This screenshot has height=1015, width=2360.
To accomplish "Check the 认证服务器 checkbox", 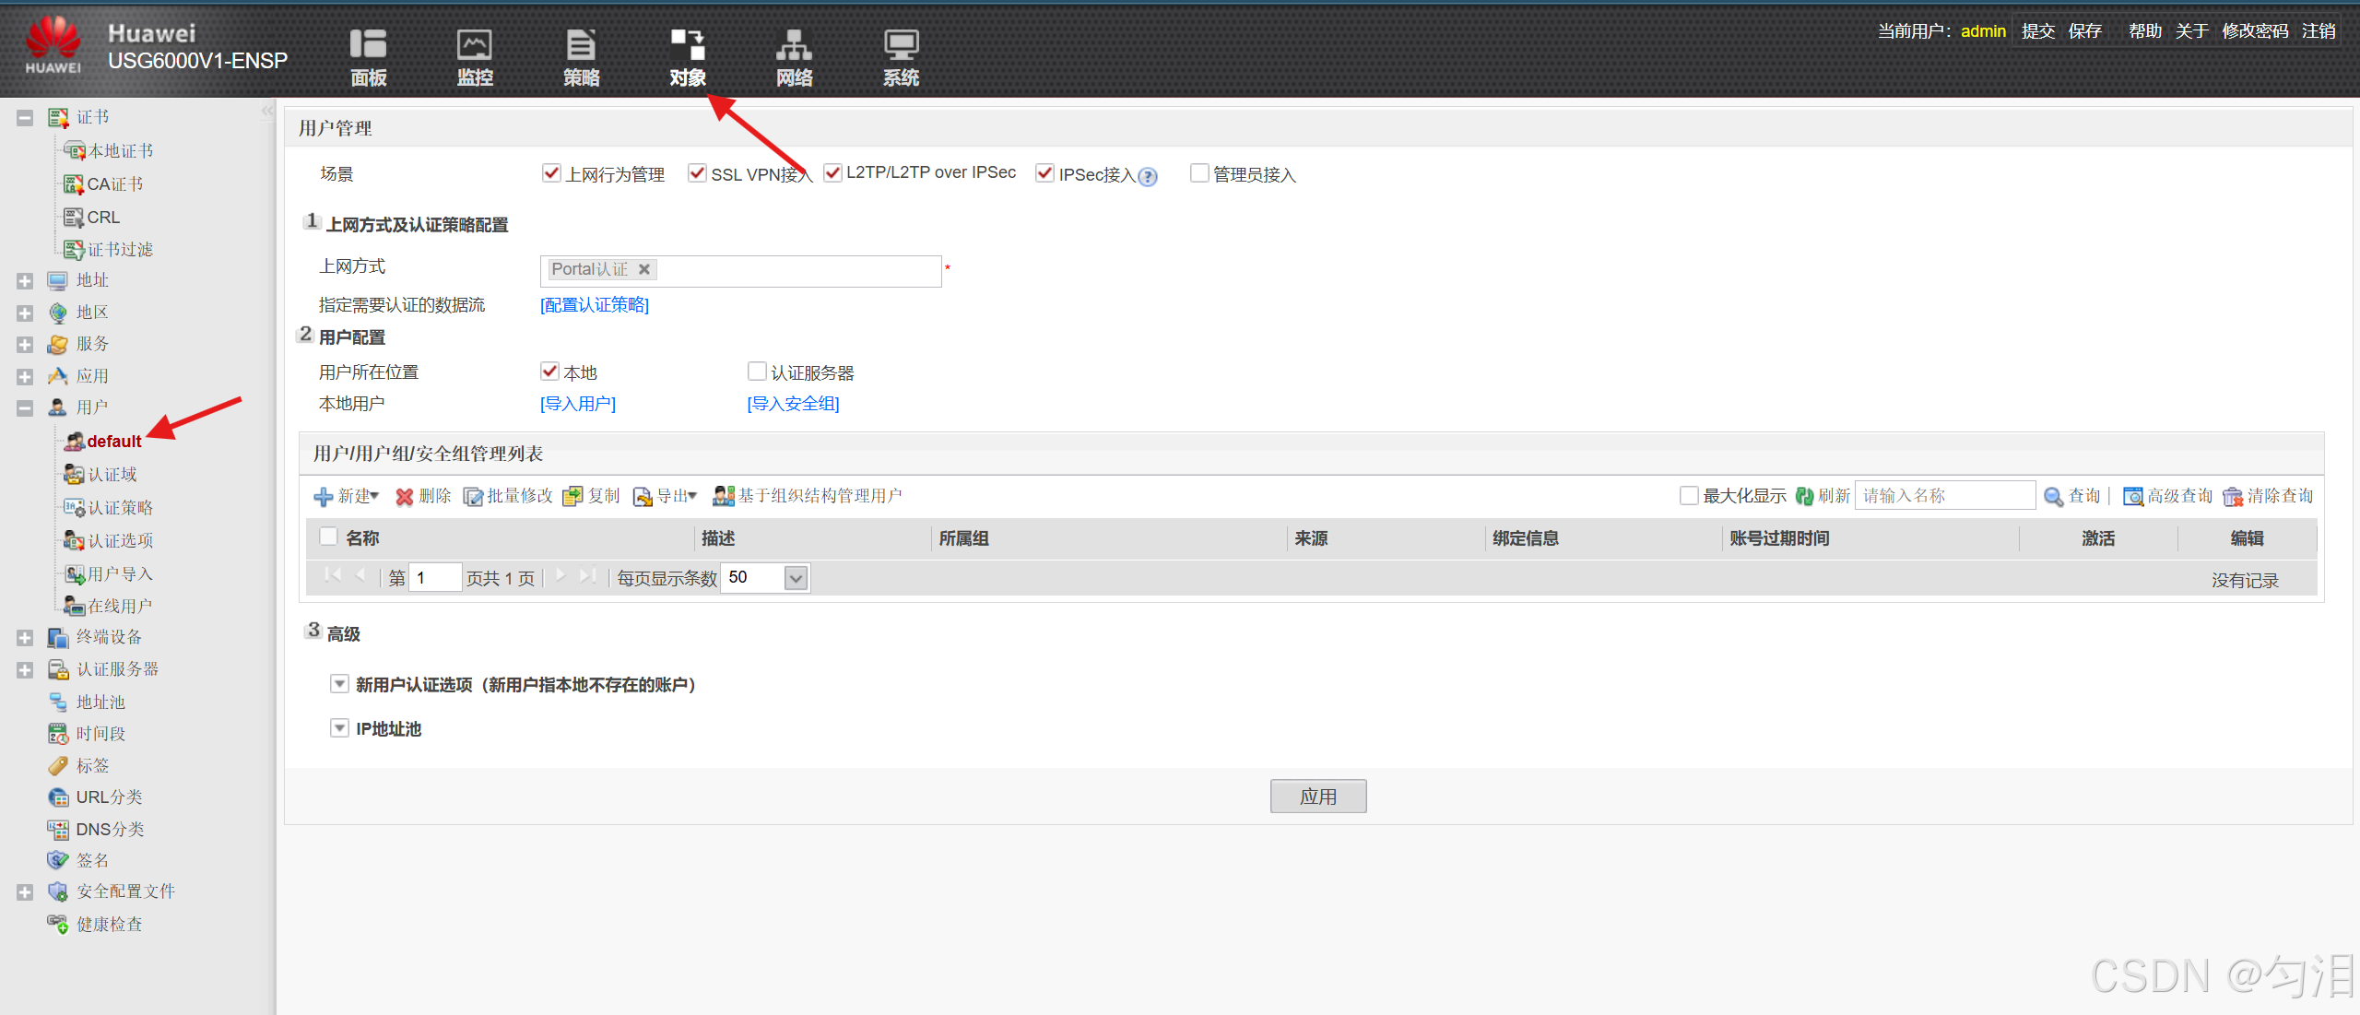I will (757, 372).
